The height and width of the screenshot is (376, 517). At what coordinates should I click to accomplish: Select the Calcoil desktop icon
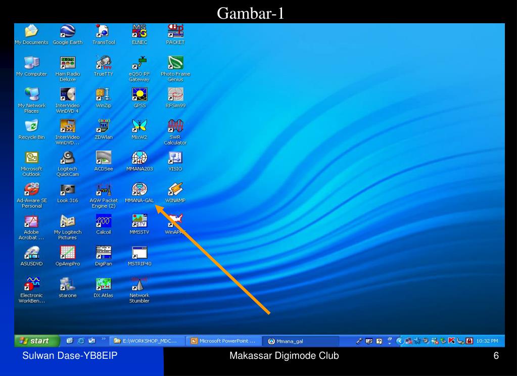104,224
